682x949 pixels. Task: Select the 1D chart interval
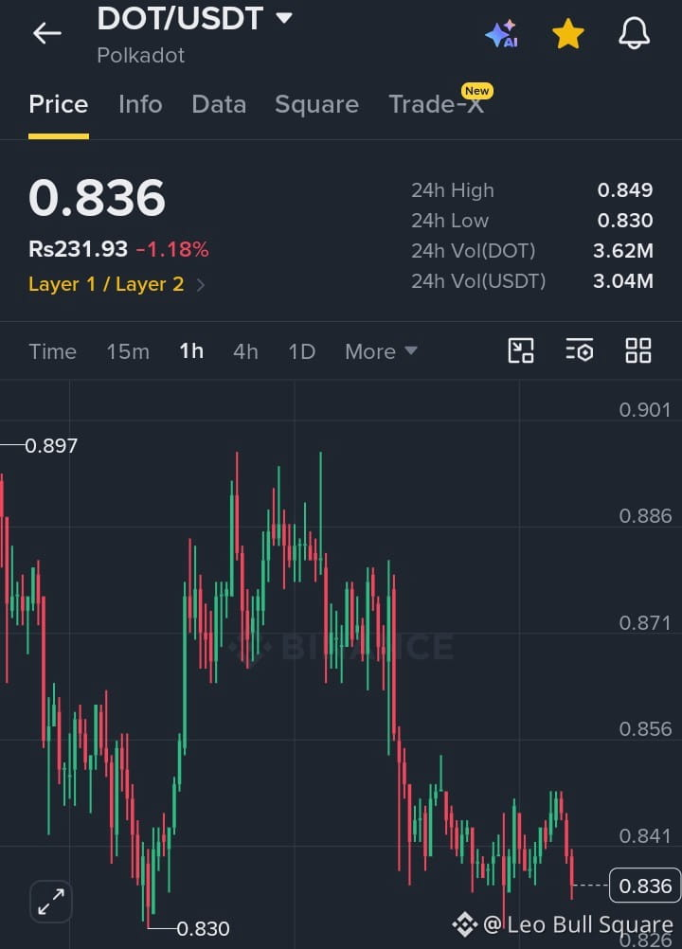301,351
